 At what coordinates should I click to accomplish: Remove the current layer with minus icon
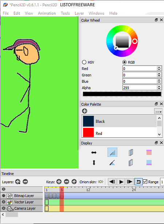point(26,182)
